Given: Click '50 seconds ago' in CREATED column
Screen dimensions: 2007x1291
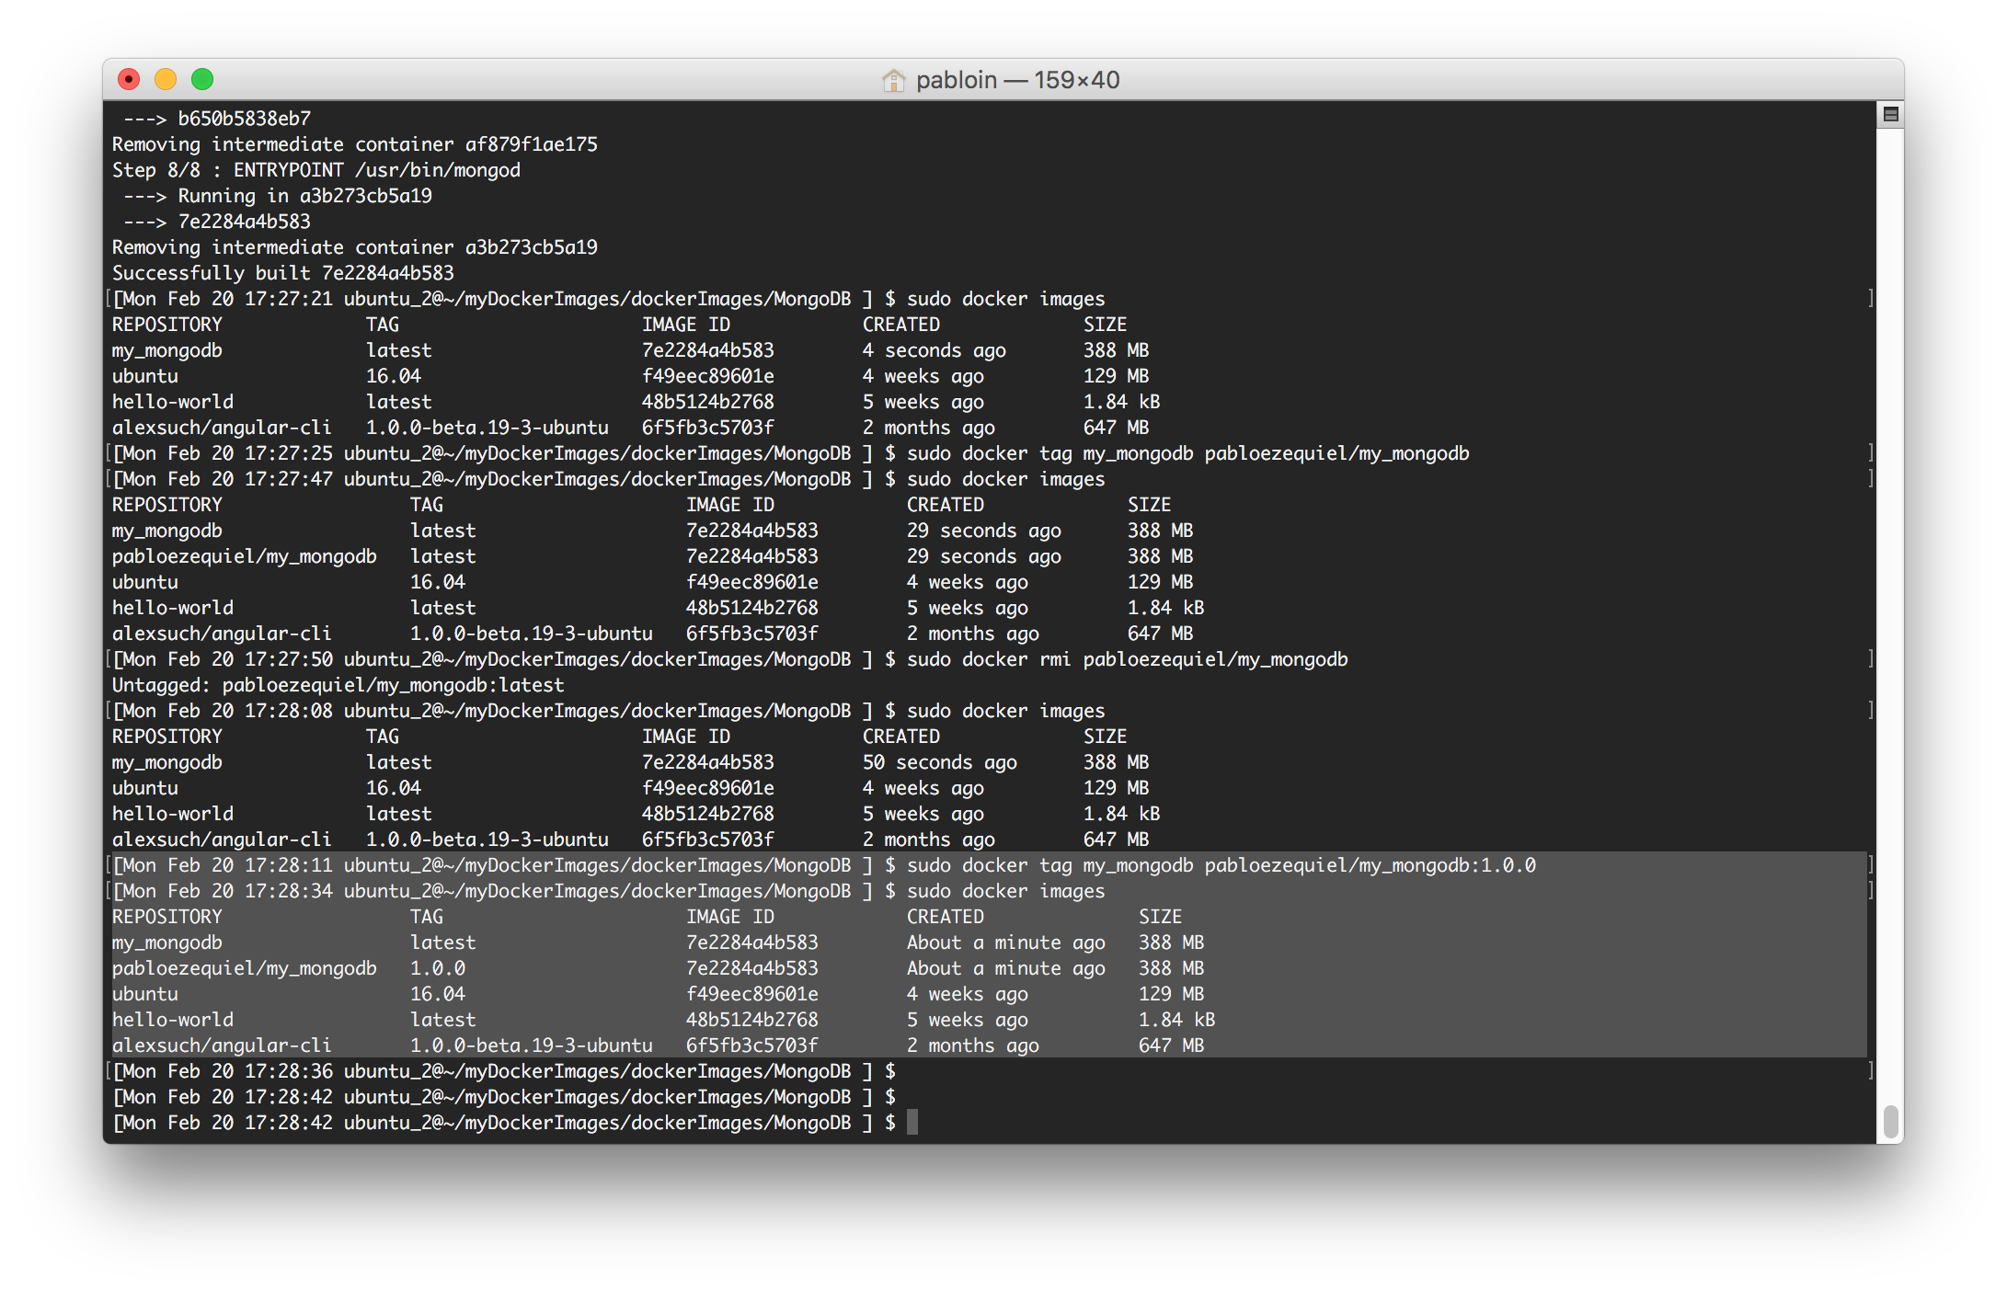Looking at the screenshot, I should coord(939,762).
